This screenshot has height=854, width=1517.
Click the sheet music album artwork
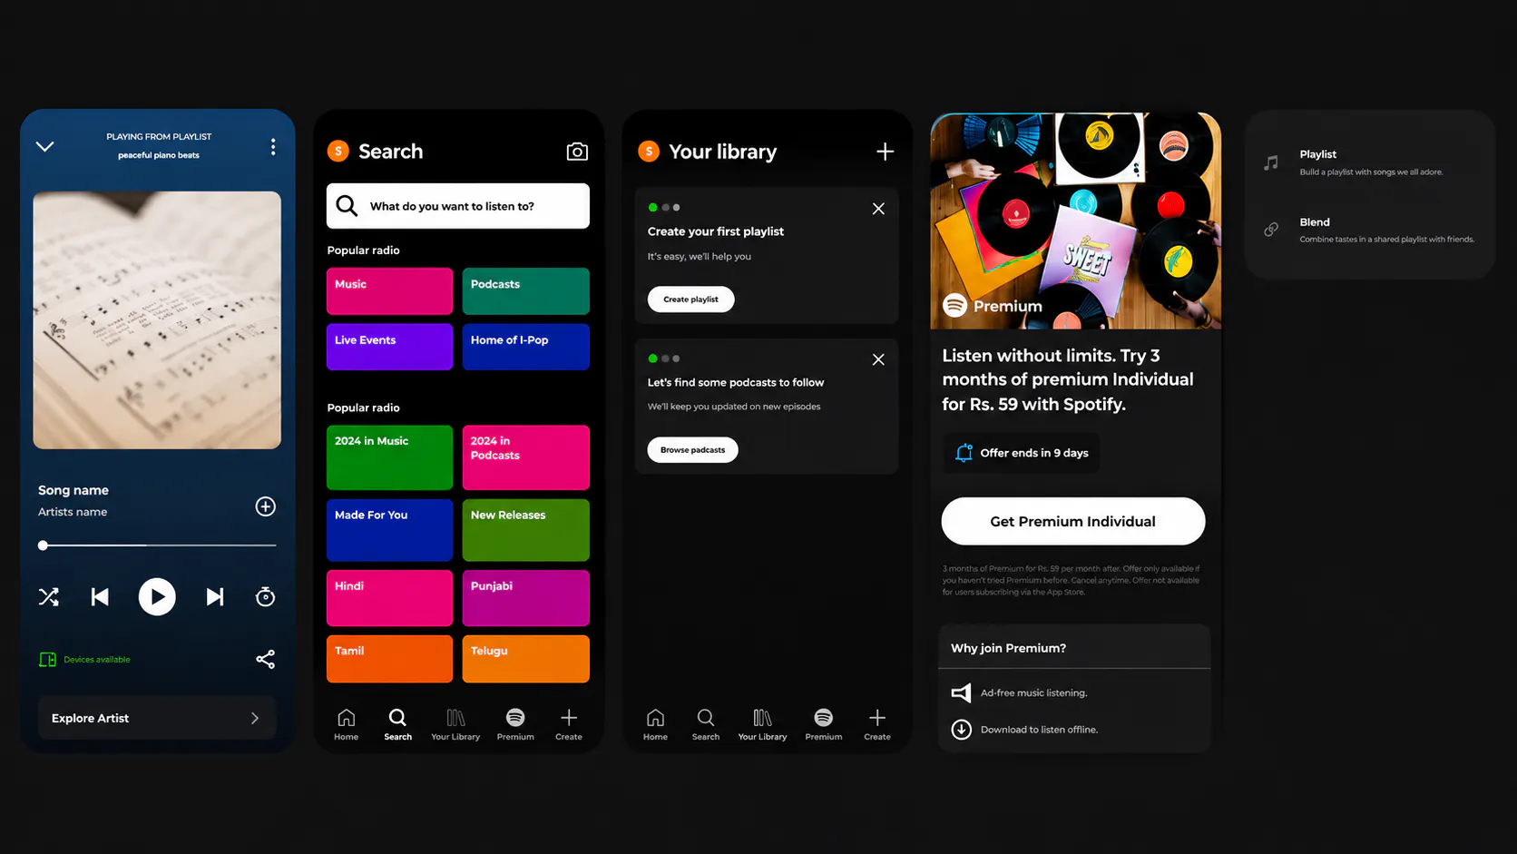click(x=157, y=320)
